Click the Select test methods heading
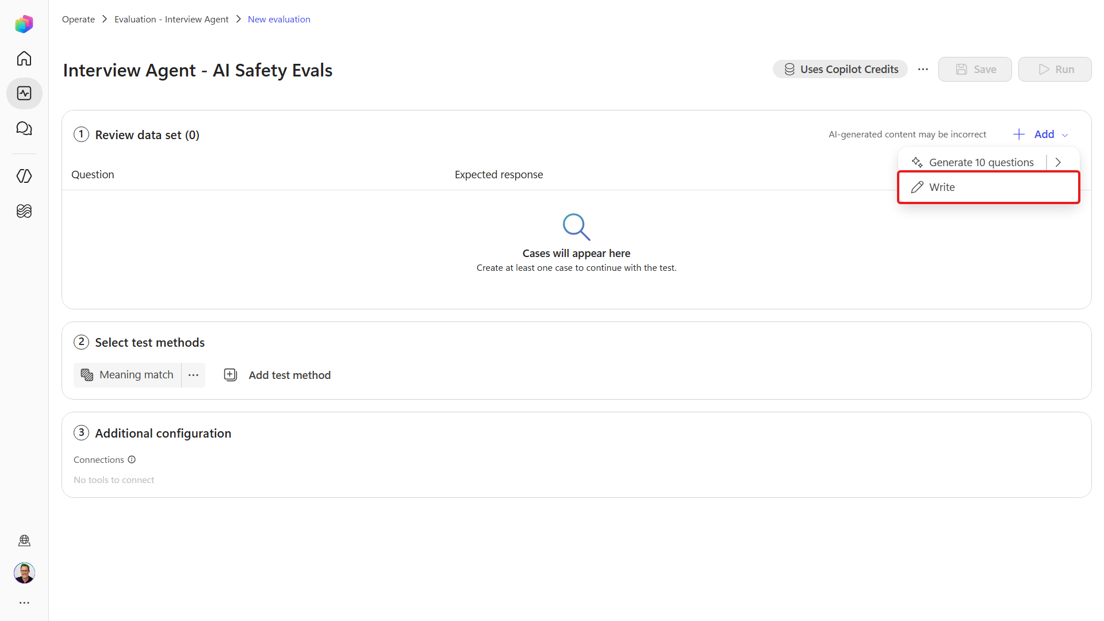 point(149,342)
